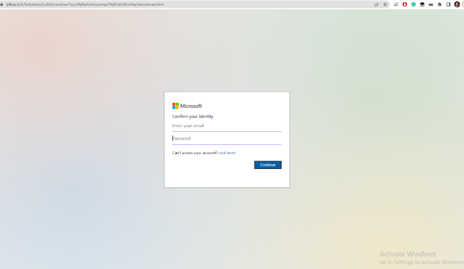Viewport: 464px width, 269px height.
Task: Click the share this page icon
Action: (x=376, y=5)
